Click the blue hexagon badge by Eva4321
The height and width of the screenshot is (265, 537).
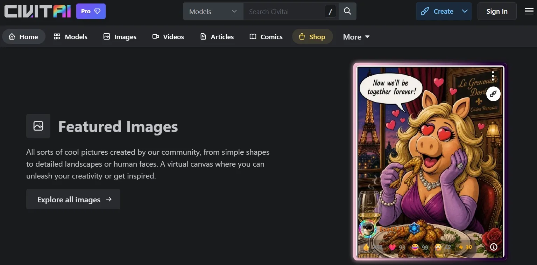[x=414, y=229]
